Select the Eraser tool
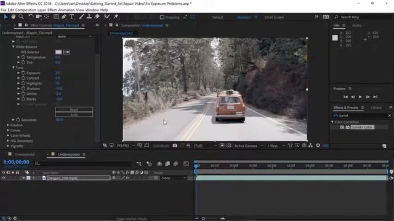The width and height of the screenshot is (394, 221). pyautogui.click(x=97, y=17)
